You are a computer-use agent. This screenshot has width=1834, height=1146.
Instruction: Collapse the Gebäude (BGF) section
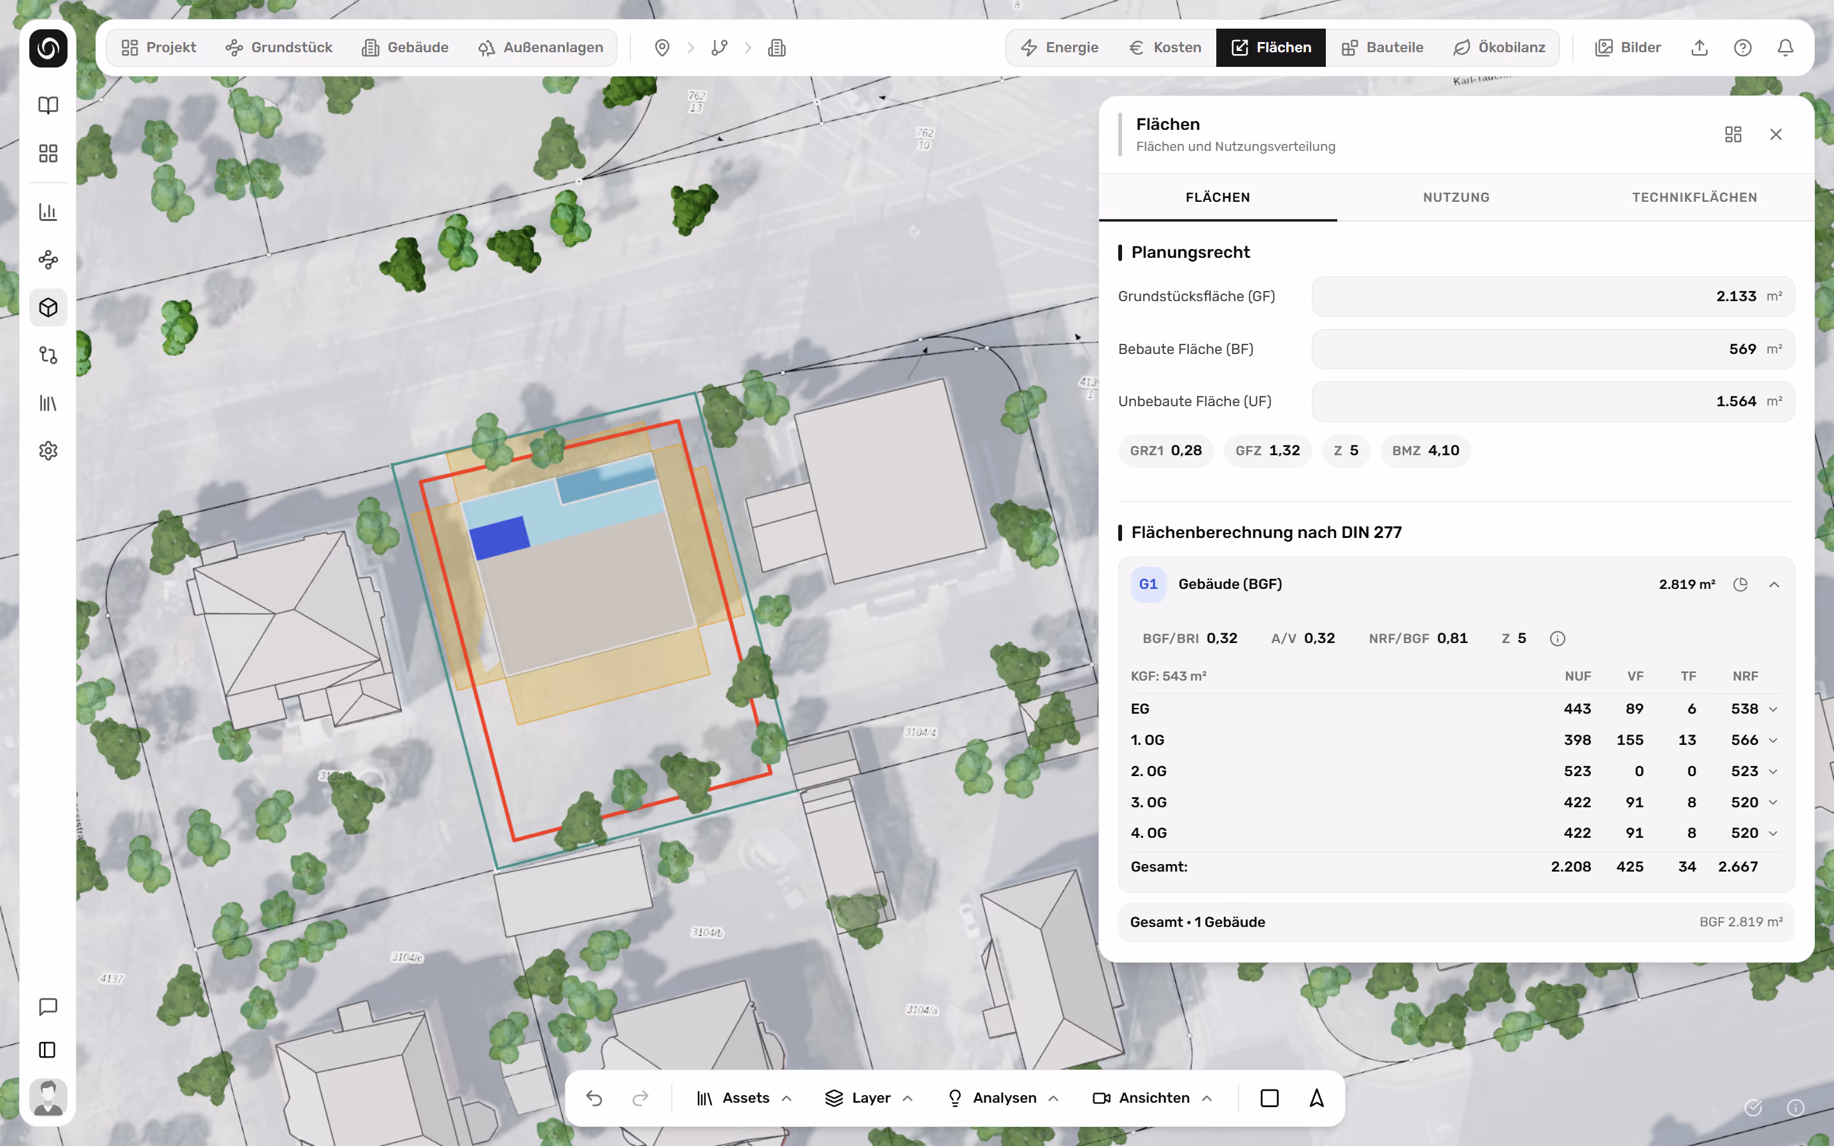1774,584
